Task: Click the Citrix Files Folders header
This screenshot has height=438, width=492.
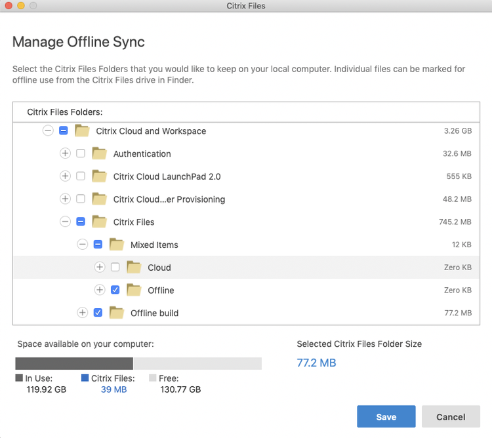Action: click(65, 112)
